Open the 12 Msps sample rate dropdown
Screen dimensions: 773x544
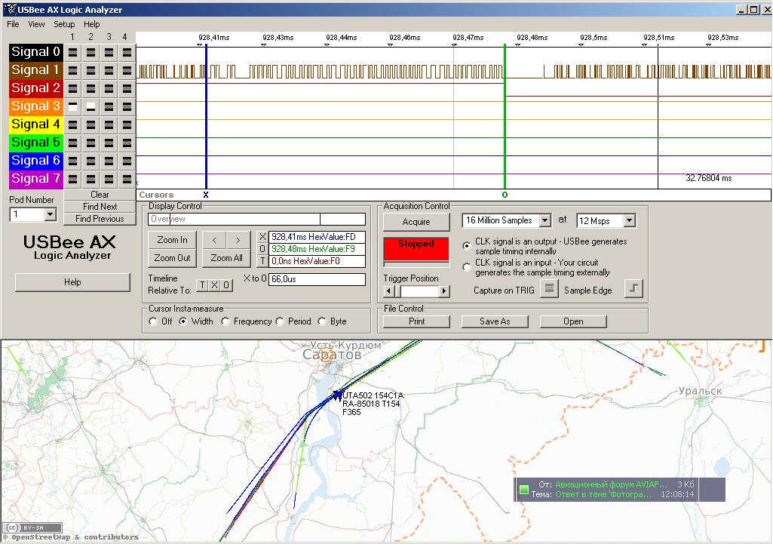click(629, 221)
